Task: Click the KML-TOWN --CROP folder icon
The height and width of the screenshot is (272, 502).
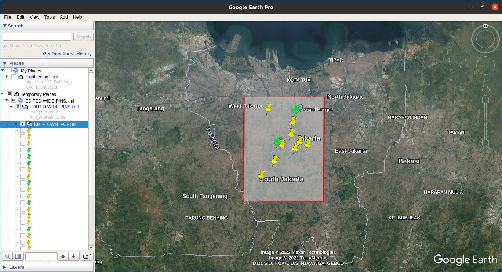Action: pos(29,124)
